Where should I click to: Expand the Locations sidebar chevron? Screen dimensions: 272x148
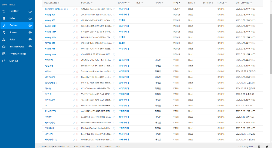(x=30, y=11)
